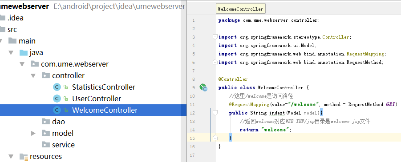Fold the indext method at line 12
The height and width of the screenshot is (162, 401).
tap(215, 112)
